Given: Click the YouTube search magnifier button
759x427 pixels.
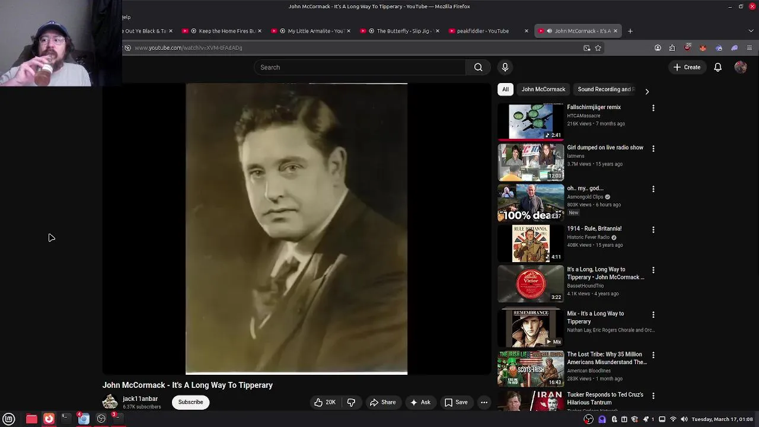Looking at the screenshot, I should click(x=478, y=67).
